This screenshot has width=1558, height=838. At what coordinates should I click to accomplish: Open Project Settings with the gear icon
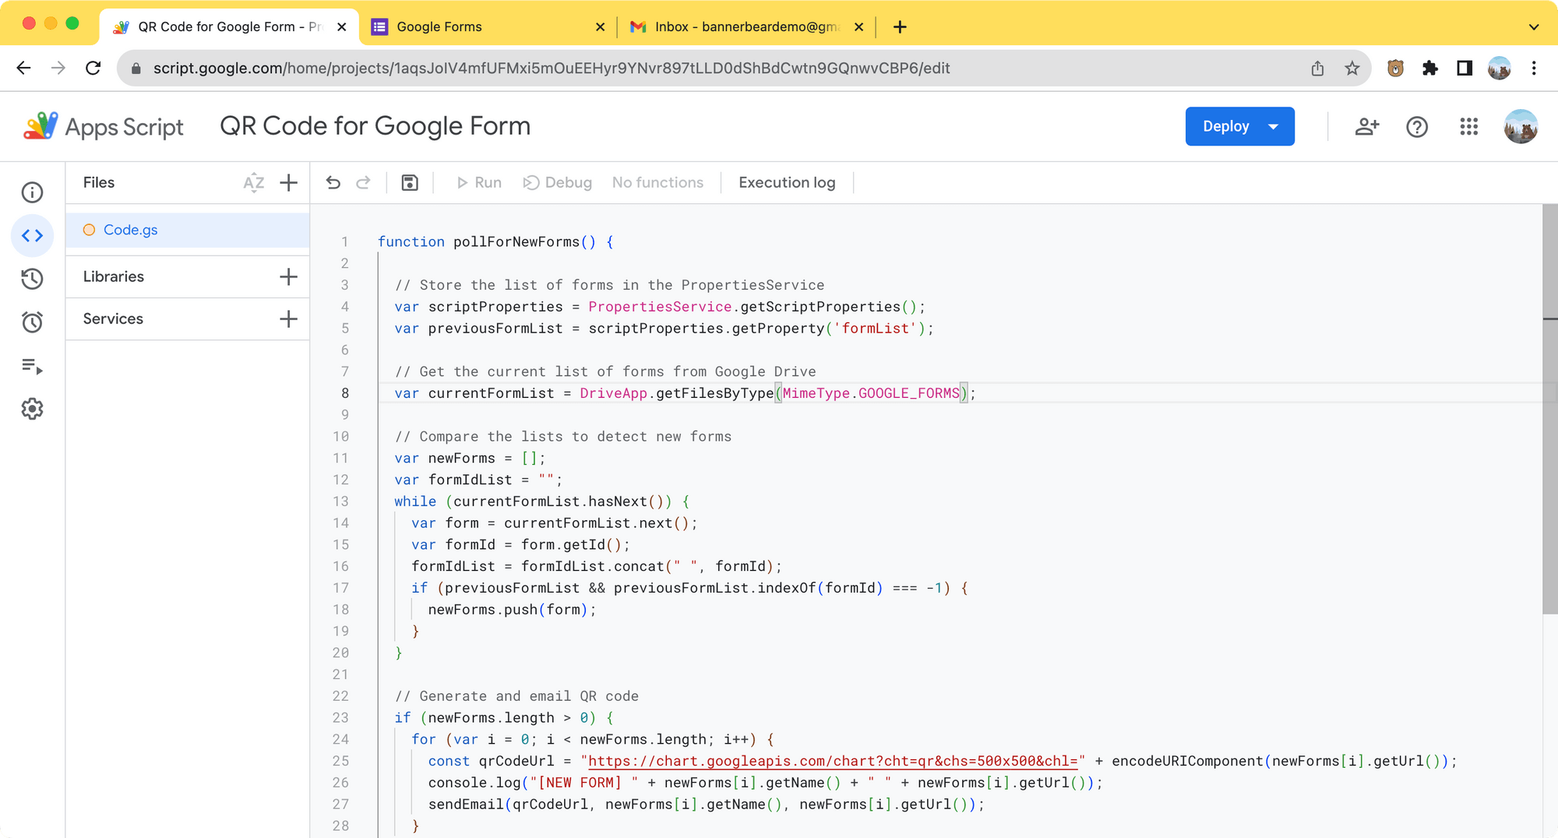pos(32,409)
